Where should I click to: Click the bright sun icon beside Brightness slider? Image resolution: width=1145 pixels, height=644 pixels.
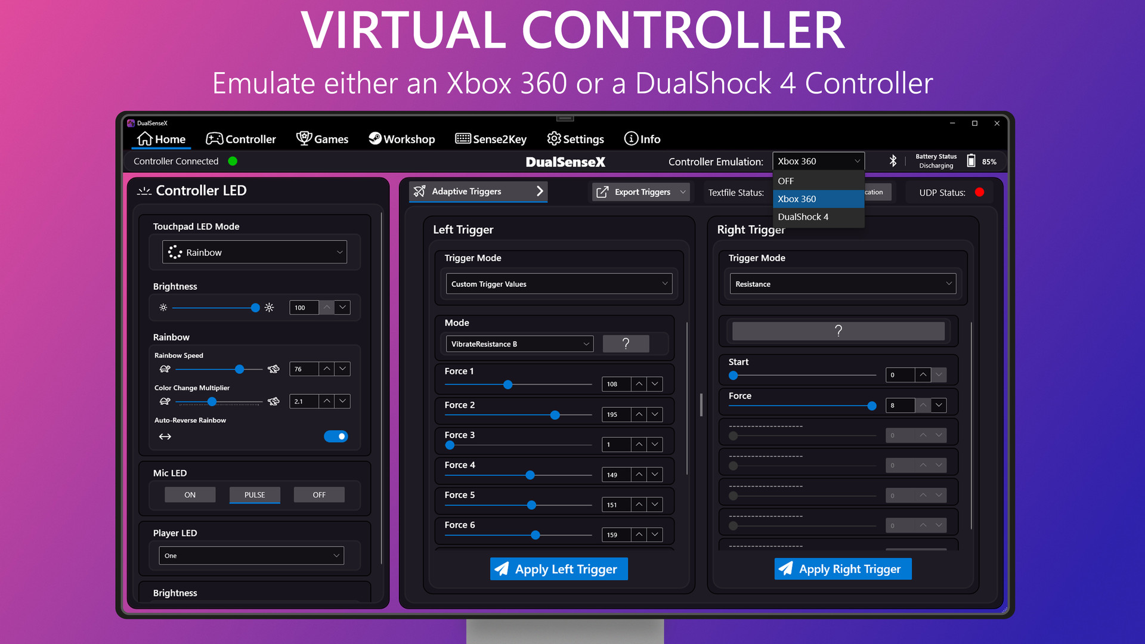pyautogui.click(x=270, y=308)
